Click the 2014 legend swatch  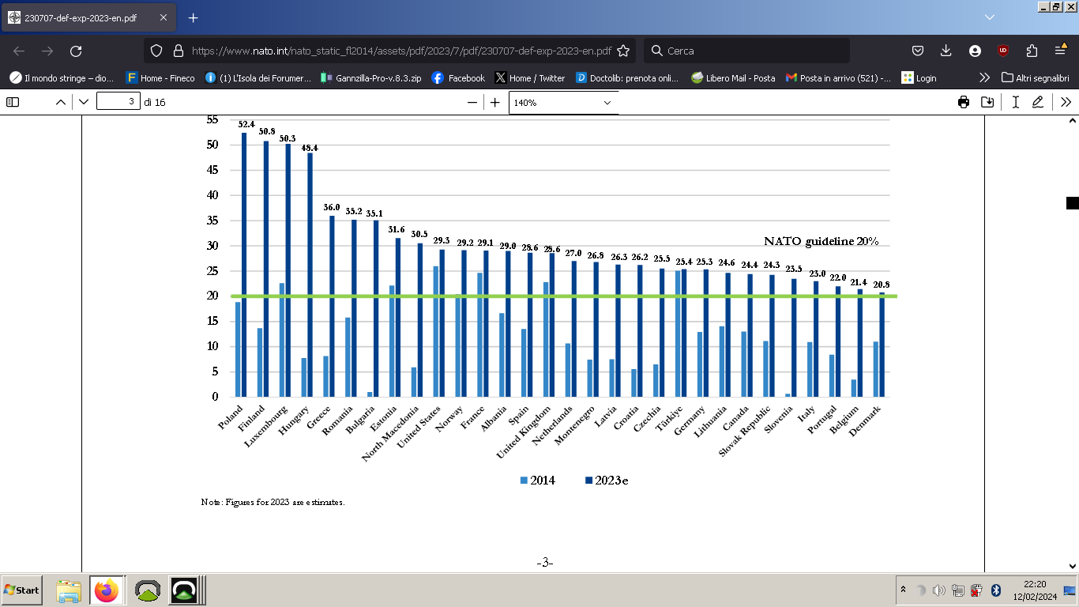524,481
